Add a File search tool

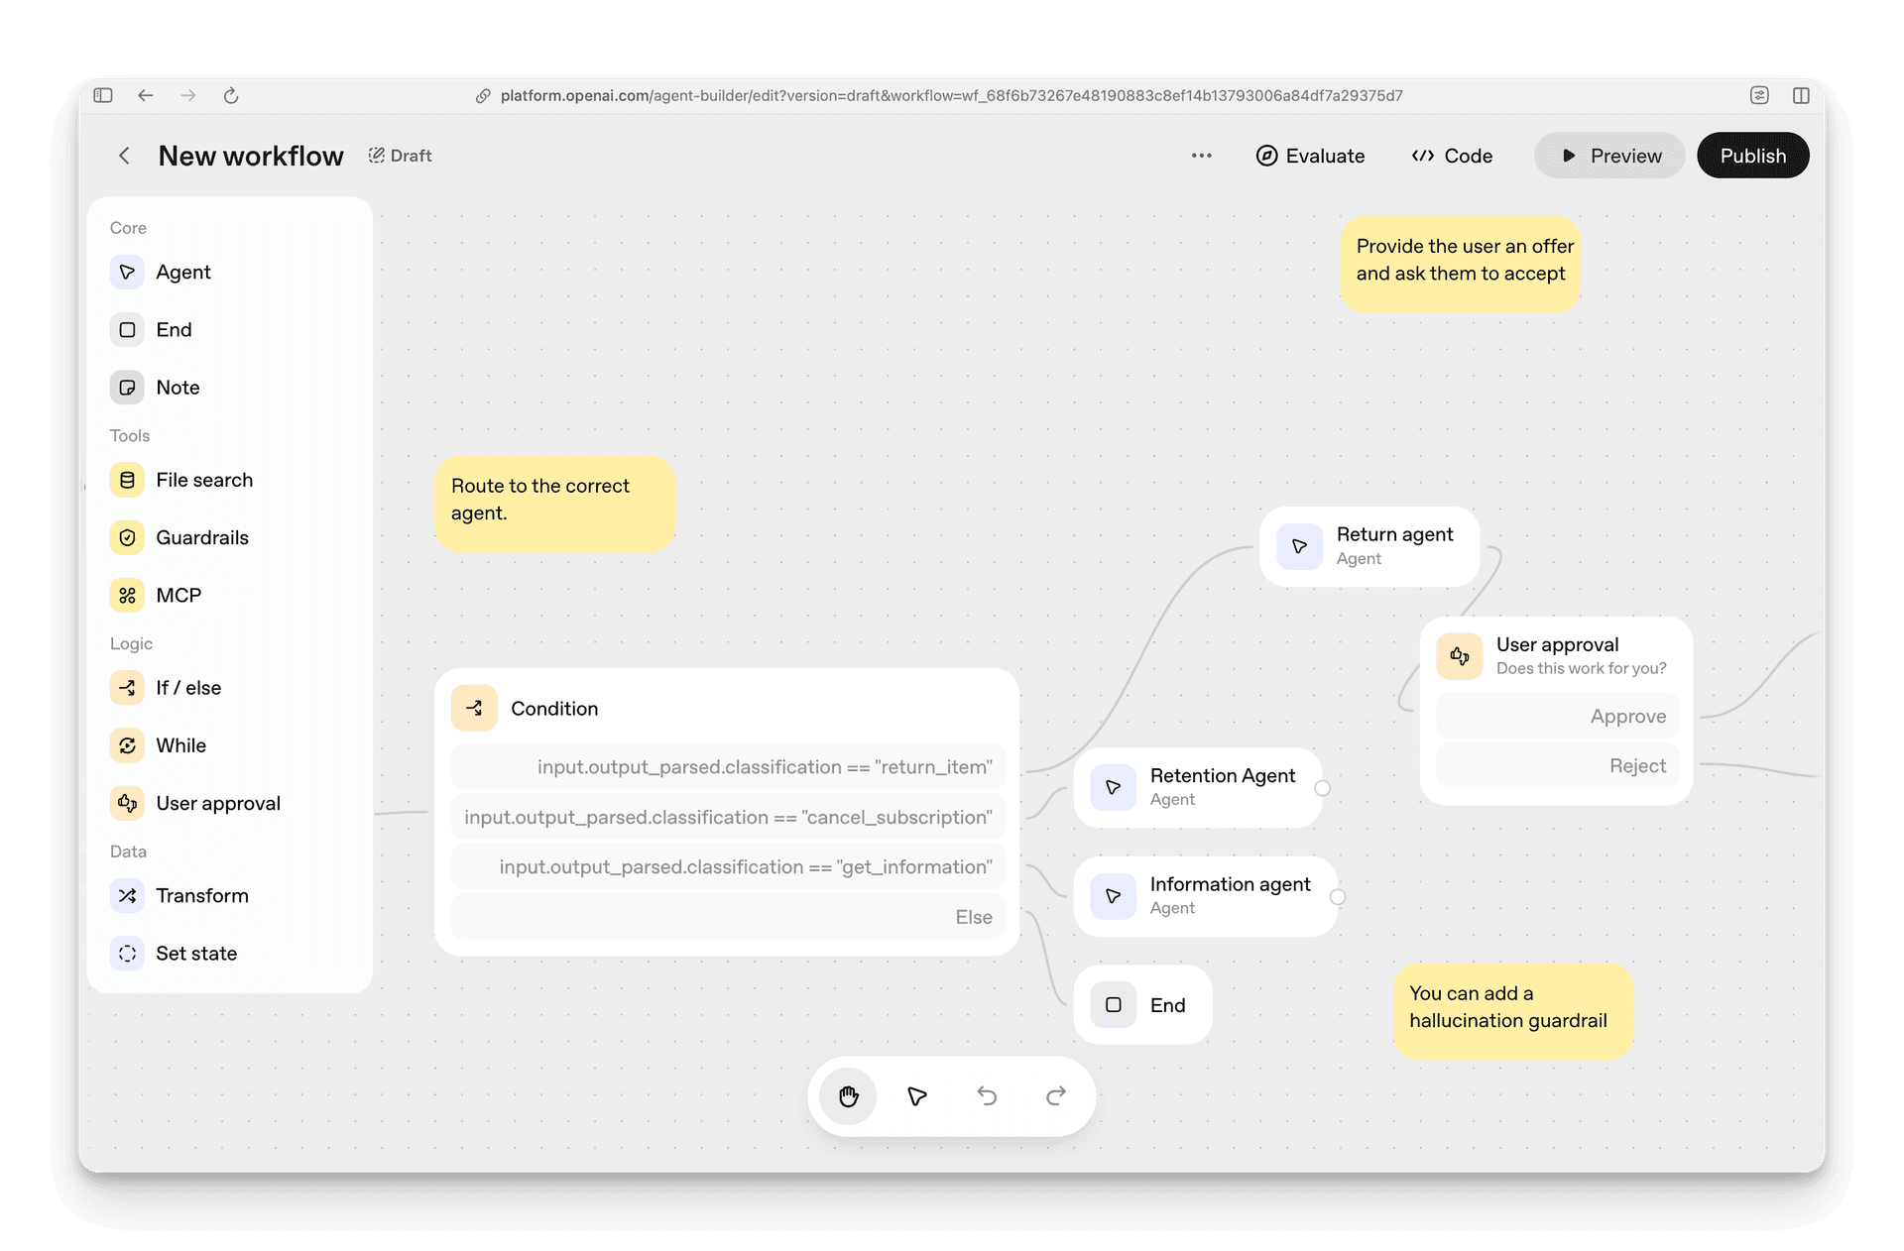[x=204, y=479]
